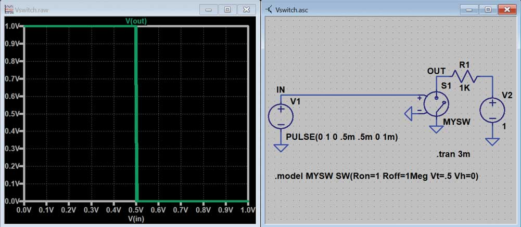Click the S1 voltage-controlled switch symbol
The height and width of the screenshot is (227, 521).
click(436, 104)
